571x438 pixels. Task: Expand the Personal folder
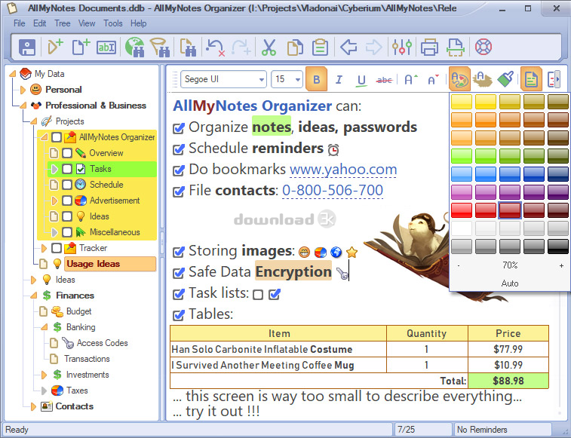(23, 90)
